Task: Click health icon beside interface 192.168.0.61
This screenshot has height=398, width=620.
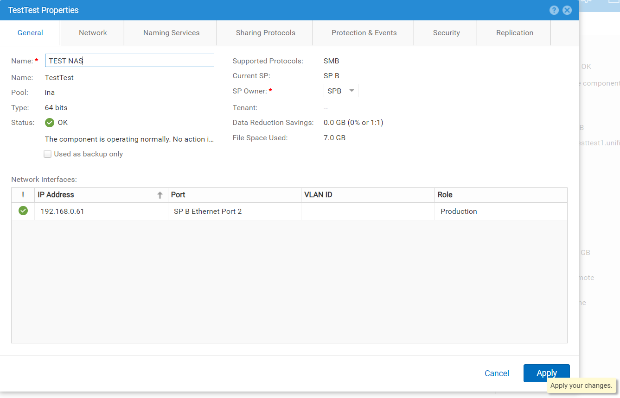Action: [22, 211]
